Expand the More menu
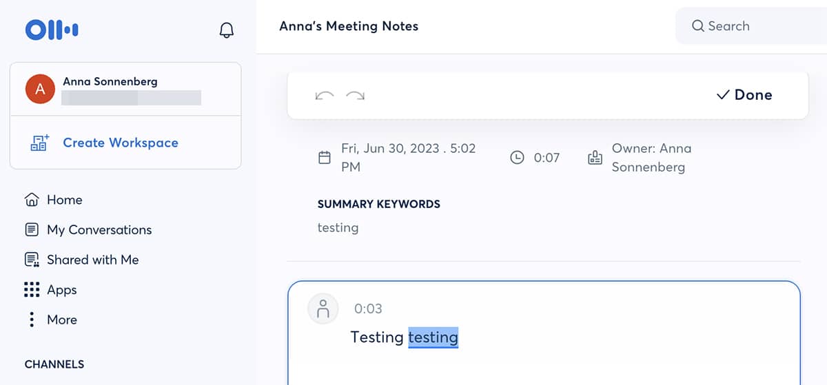The width and height of the screenshot is (827, 385). click(x=61, y=320)
